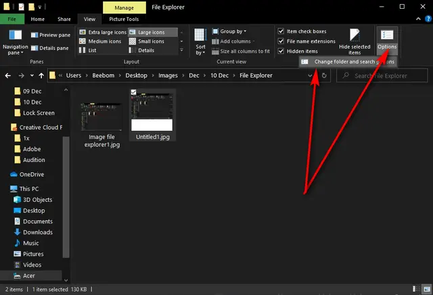Open Pictures in sidebar

point(28,254)
